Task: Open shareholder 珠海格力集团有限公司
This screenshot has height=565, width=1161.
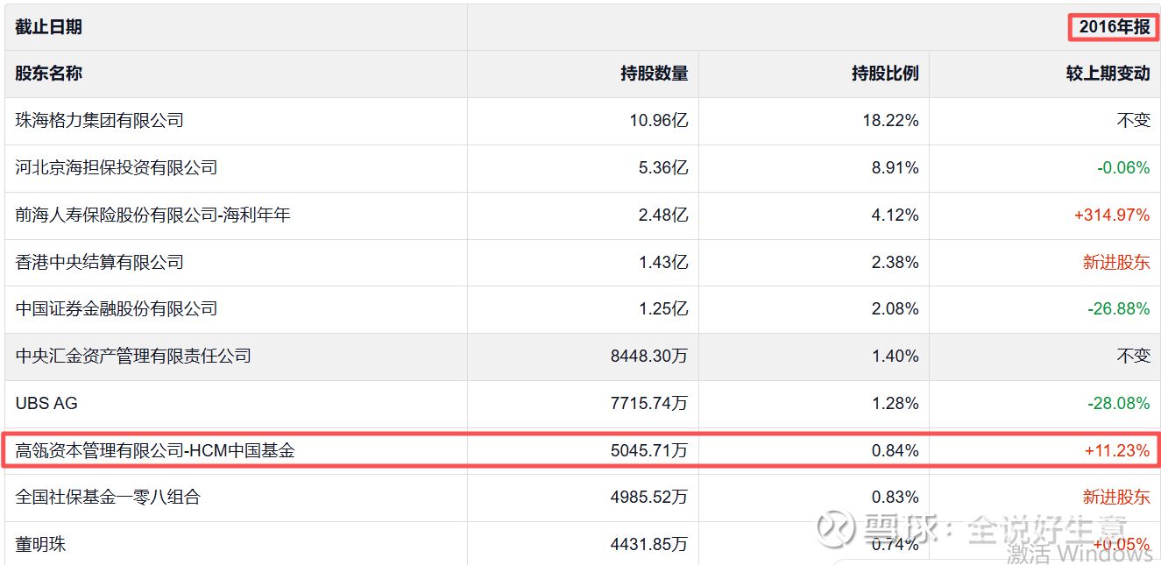Action: coord(99,120)
